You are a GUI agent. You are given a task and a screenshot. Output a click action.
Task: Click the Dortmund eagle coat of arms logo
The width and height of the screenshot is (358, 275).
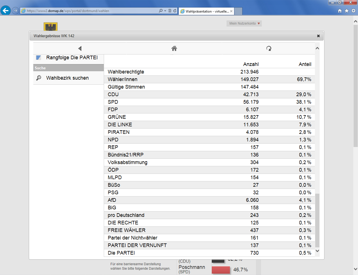point(51,27)
